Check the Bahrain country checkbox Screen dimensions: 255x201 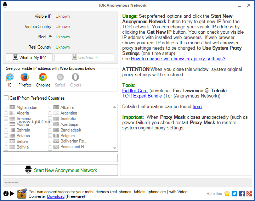tap(6, 130)
